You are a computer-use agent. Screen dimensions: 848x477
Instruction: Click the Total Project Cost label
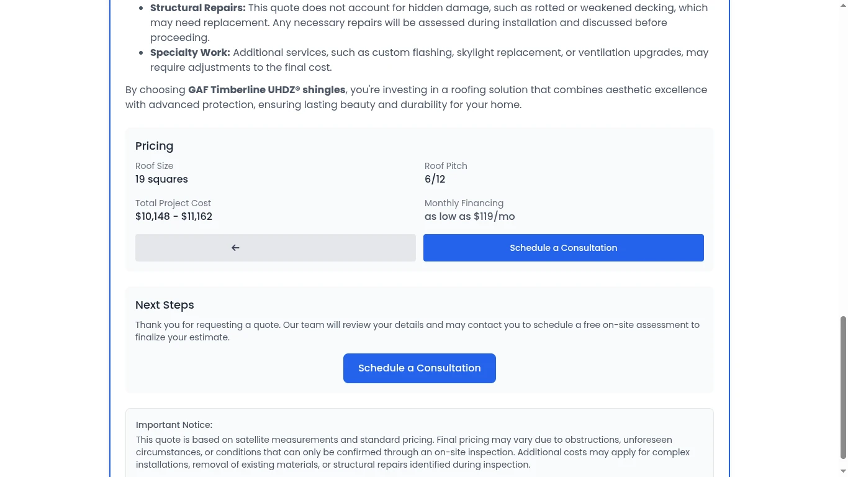click(x=173, y=203)
